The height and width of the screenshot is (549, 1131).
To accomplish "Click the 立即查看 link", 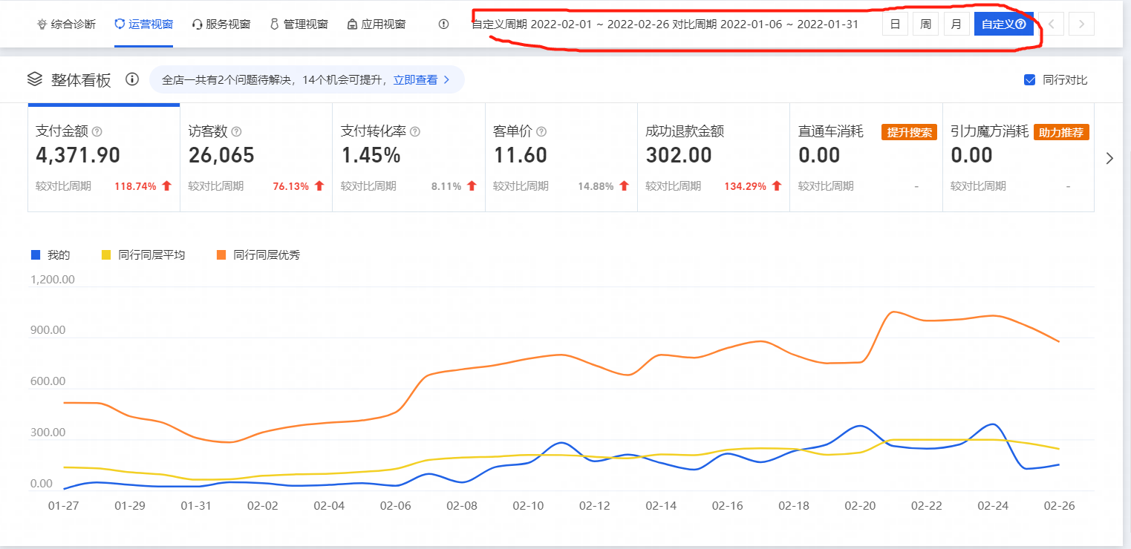I will (421, 79).
